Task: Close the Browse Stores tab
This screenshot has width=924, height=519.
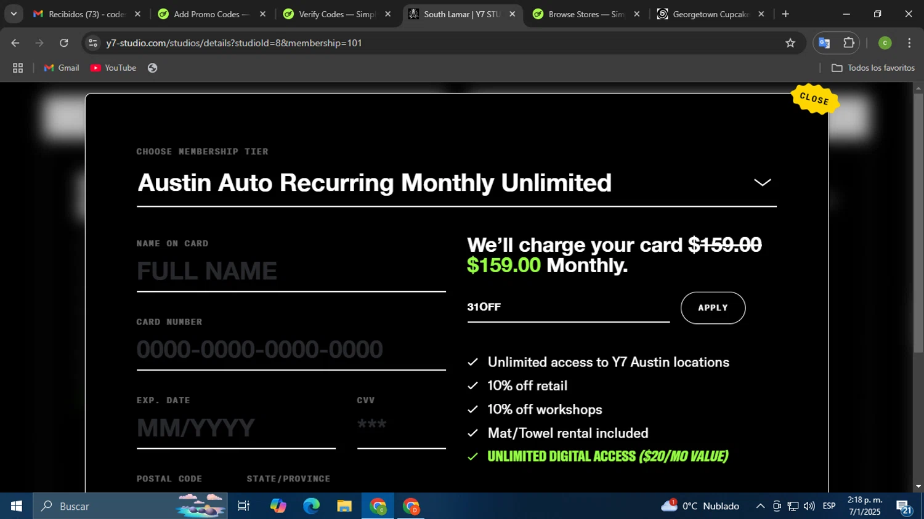Action: [636, 14]
